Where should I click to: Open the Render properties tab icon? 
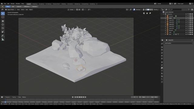click(162, 47)
